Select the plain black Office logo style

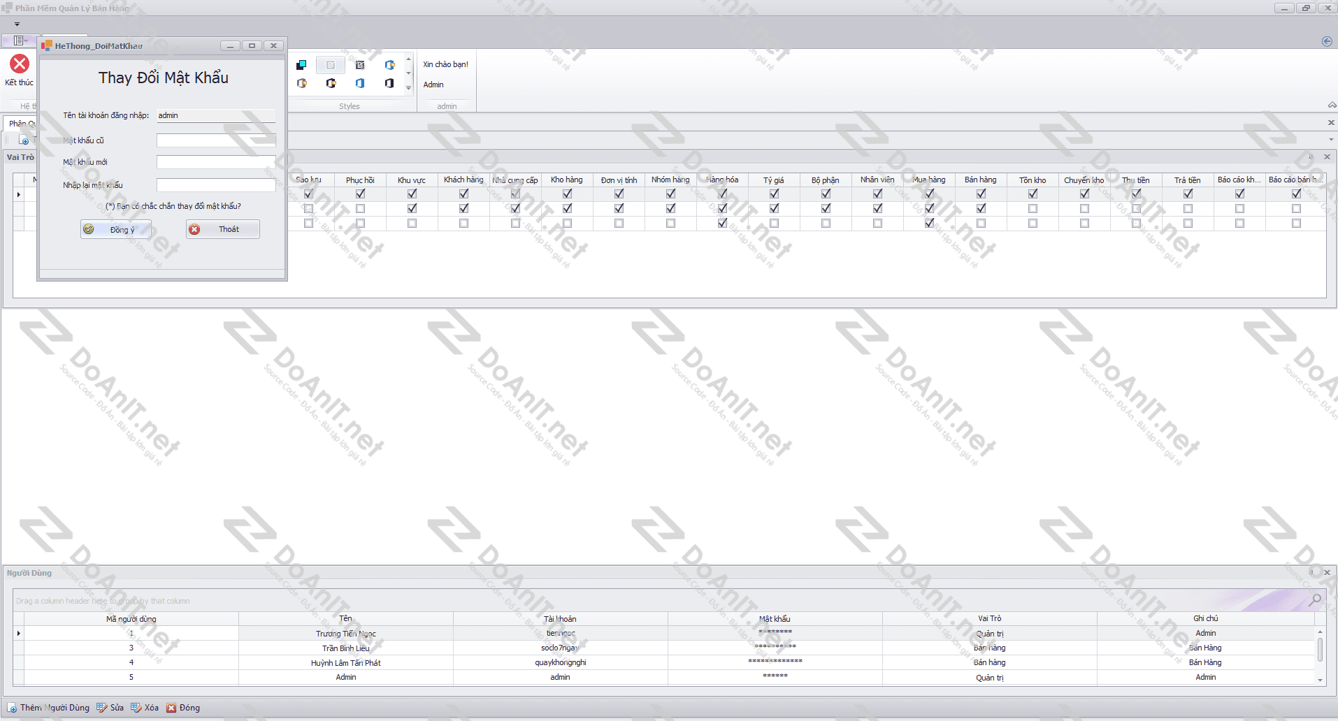pos(389,83)
